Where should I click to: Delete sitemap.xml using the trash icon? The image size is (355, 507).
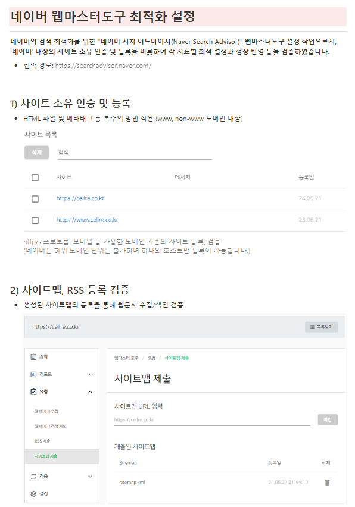(327, 483)
